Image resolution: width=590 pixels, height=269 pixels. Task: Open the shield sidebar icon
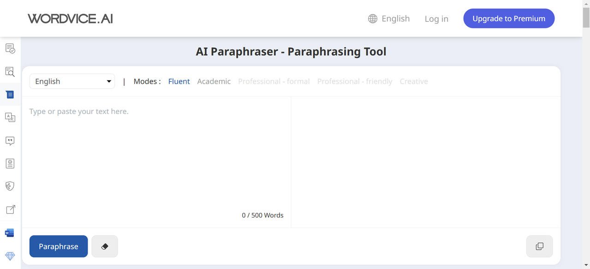[x=10, y=186]
